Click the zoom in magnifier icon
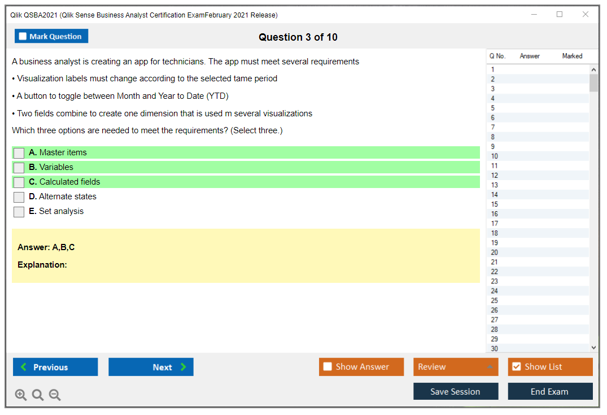The height and width of the screenshot is (415, 607). (x=20, y=395)
